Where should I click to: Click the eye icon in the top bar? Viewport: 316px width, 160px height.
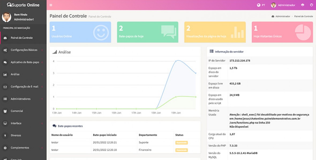[303, 5]
